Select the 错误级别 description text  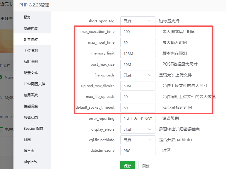[x=170, y=118]
